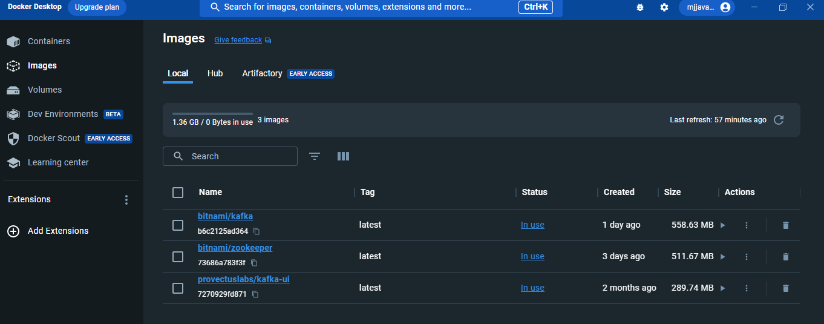Delete the bitnami/kafka image via trash icon
This screenshot has height=324, width=824.
[786, 225]
